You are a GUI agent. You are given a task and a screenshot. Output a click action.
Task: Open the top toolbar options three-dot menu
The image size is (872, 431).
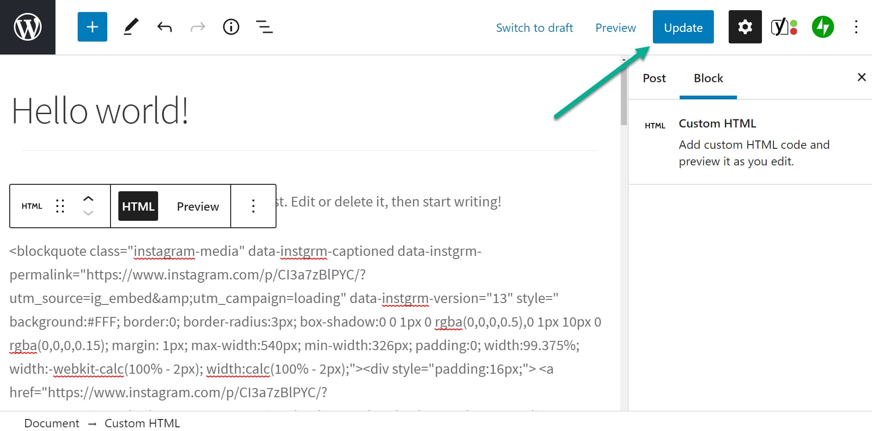856,27
